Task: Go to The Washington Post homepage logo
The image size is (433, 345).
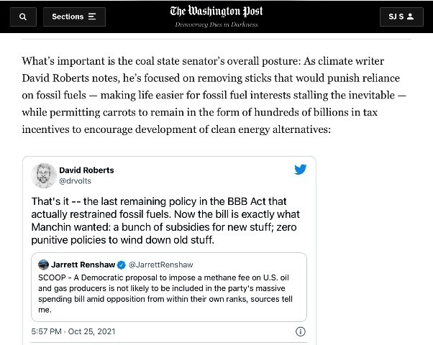Action: click(x=216, y=11)
